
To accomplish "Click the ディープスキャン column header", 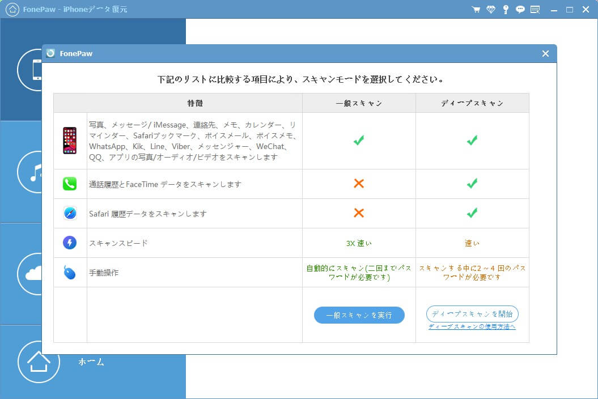I will [x=472, y=103].
